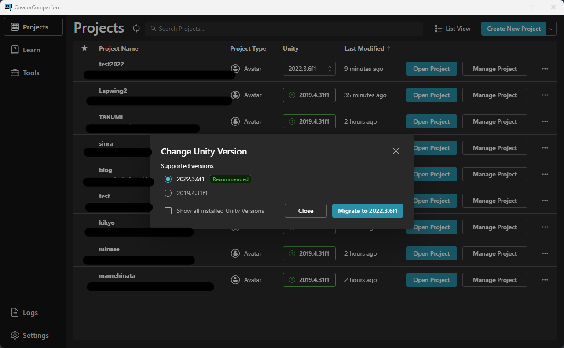This screenshot has height=348, width=564.
Task: Select the 2022.3.6f1 radio option
Action: 168,179
